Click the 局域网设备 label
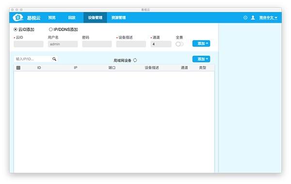 coord(123,61)
